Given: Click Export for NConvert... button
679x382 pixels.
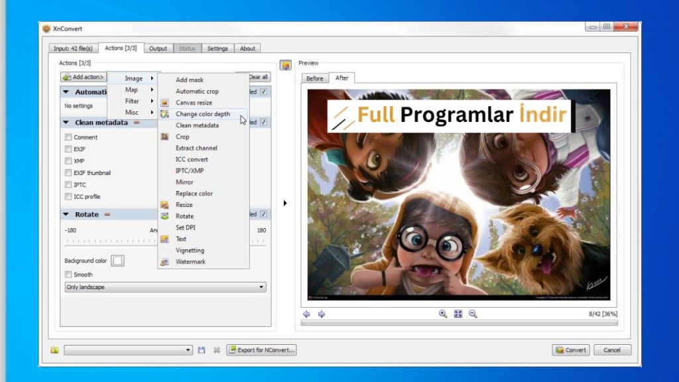Looking at the screenshot, I should (261, 350).
